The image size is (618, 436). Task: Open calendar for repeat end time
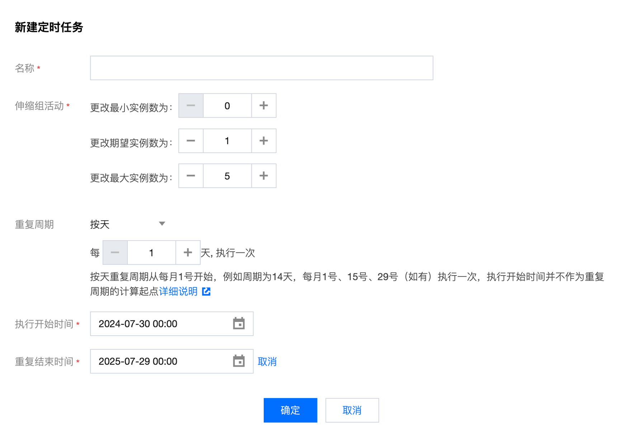pos(239,361)
